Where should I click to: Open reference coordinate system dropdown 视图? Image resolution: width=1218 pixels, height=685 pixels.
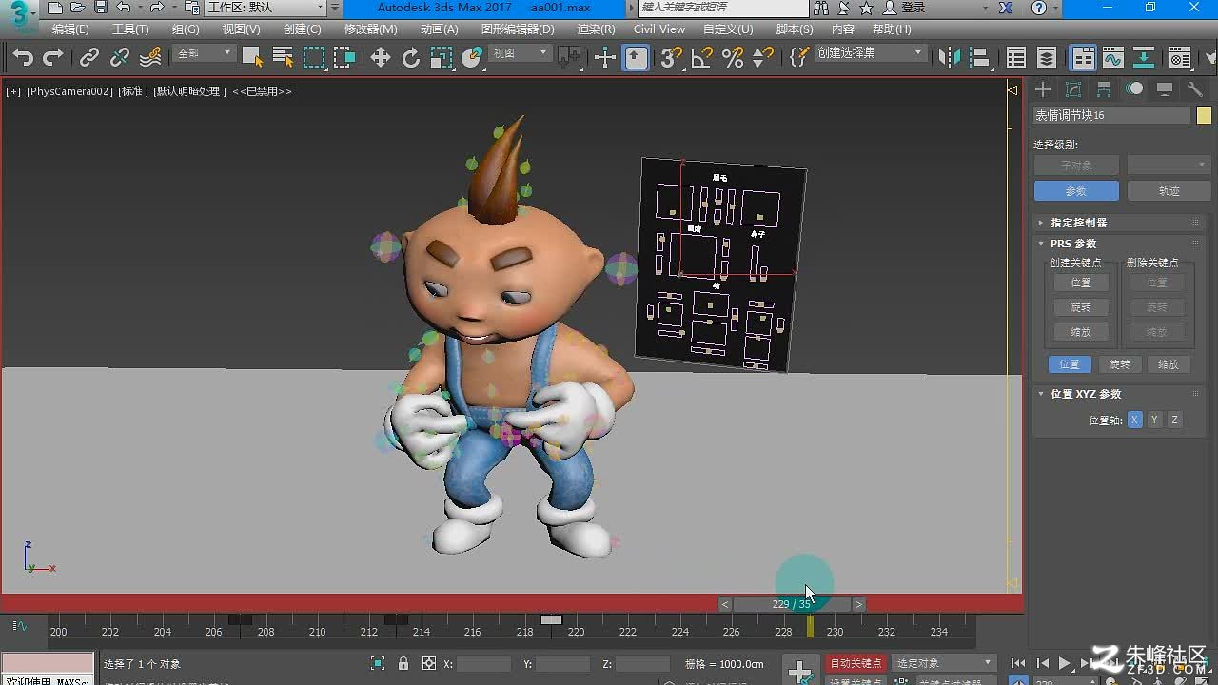[x=520, y=53]
